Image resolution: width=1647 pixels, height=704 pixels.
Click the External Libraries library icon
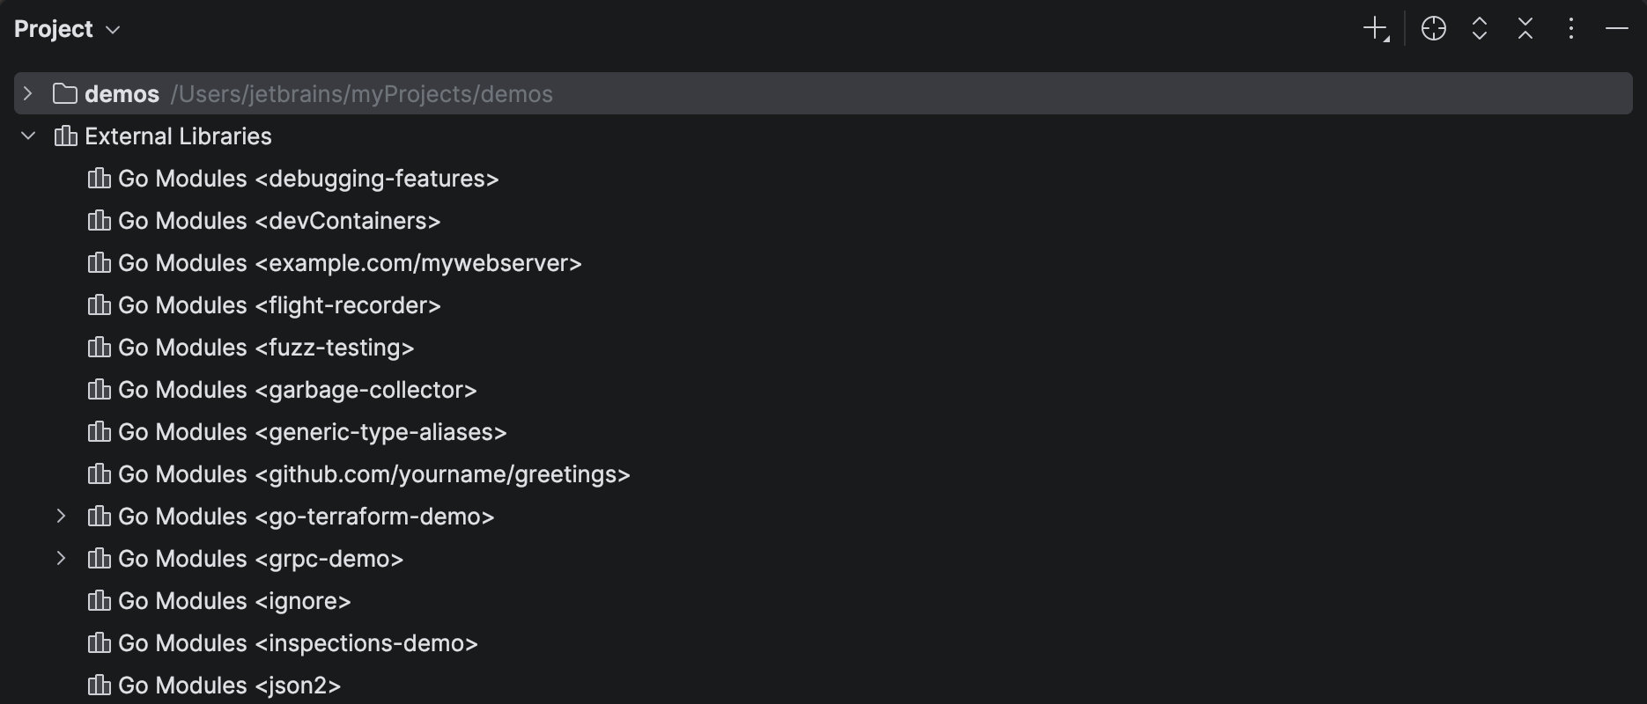(65, 136)
